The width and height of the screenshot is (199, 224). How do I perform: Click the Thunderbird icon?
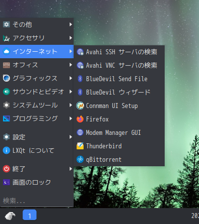tap(80, 146)
